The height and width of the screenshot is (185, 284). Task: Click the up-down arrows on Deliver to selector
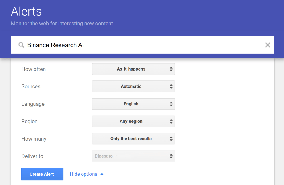[x=171, y=156]
